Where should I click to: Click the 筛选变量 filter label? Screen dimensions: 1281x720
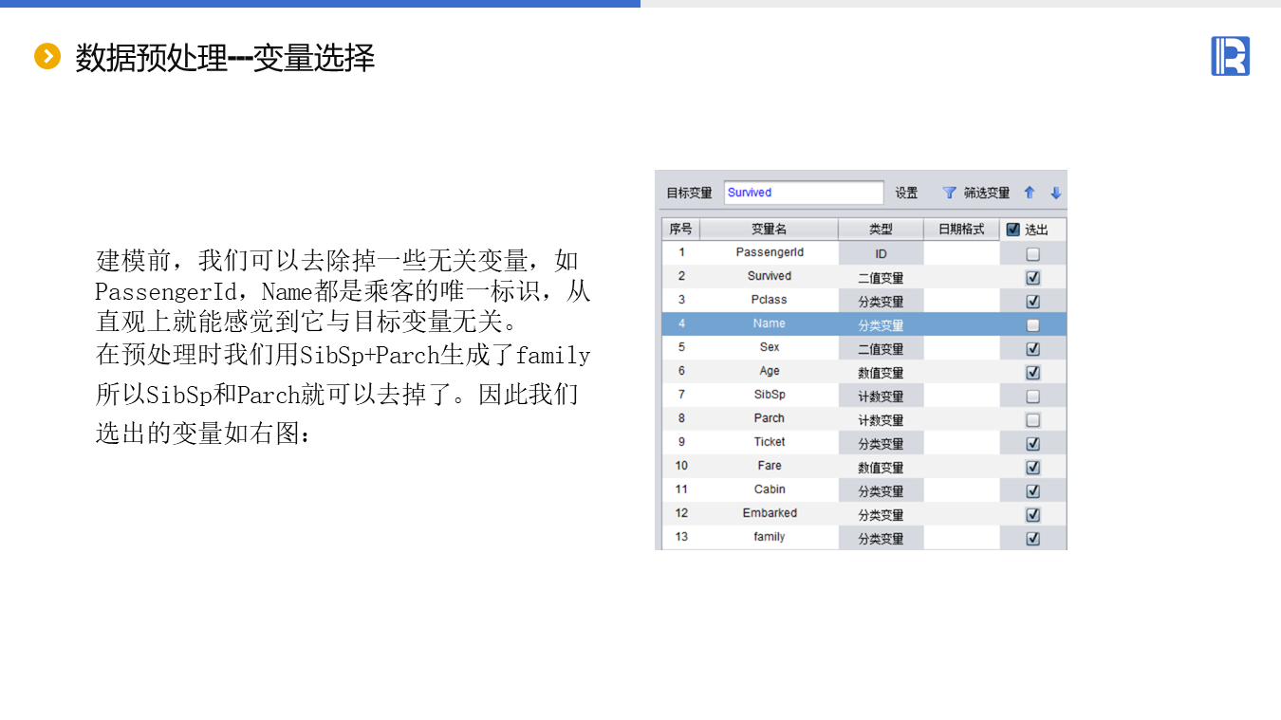pos(987,193)
